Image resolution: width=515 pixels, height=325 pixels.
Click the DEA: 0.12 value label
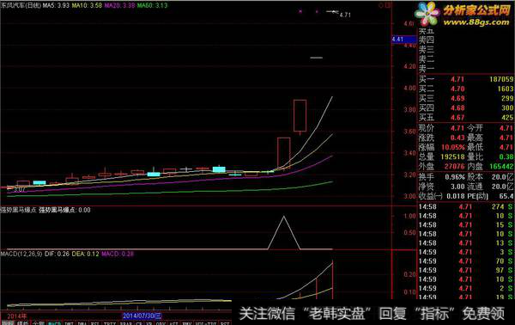pos(85,254)
